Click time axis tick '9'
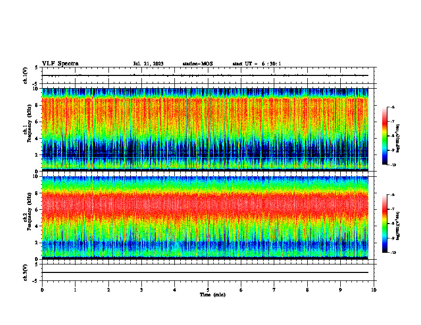The image size is (421, 325). coord(340,290)
